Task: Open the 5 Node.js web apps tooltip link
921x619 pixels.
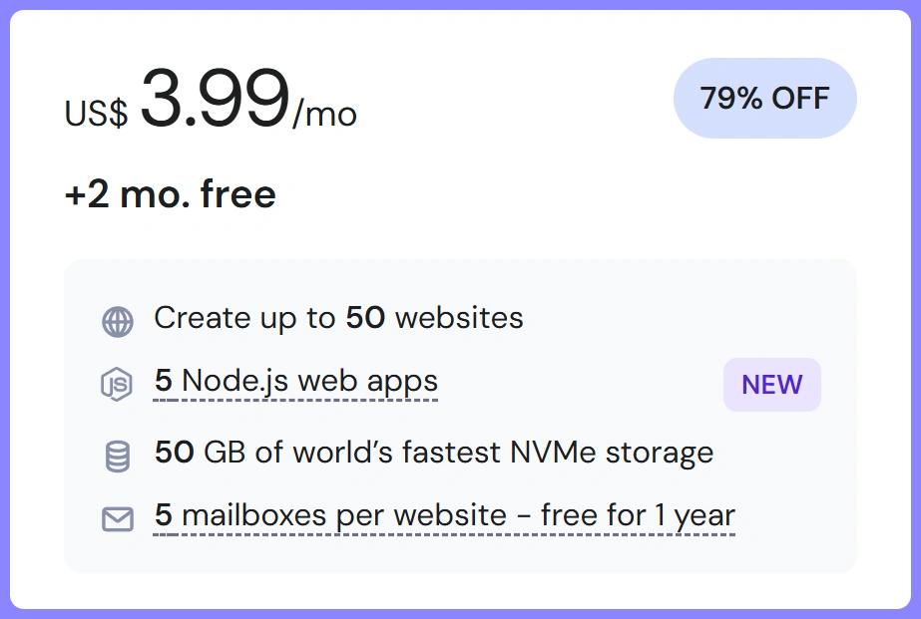Action: pyautogui.click(x=294, y=381)
